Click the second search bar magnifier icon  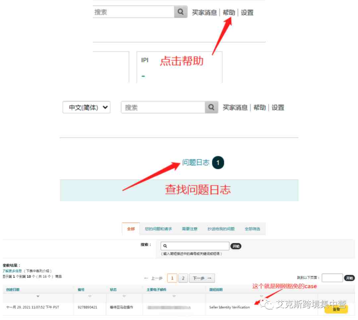pos(211,107)
